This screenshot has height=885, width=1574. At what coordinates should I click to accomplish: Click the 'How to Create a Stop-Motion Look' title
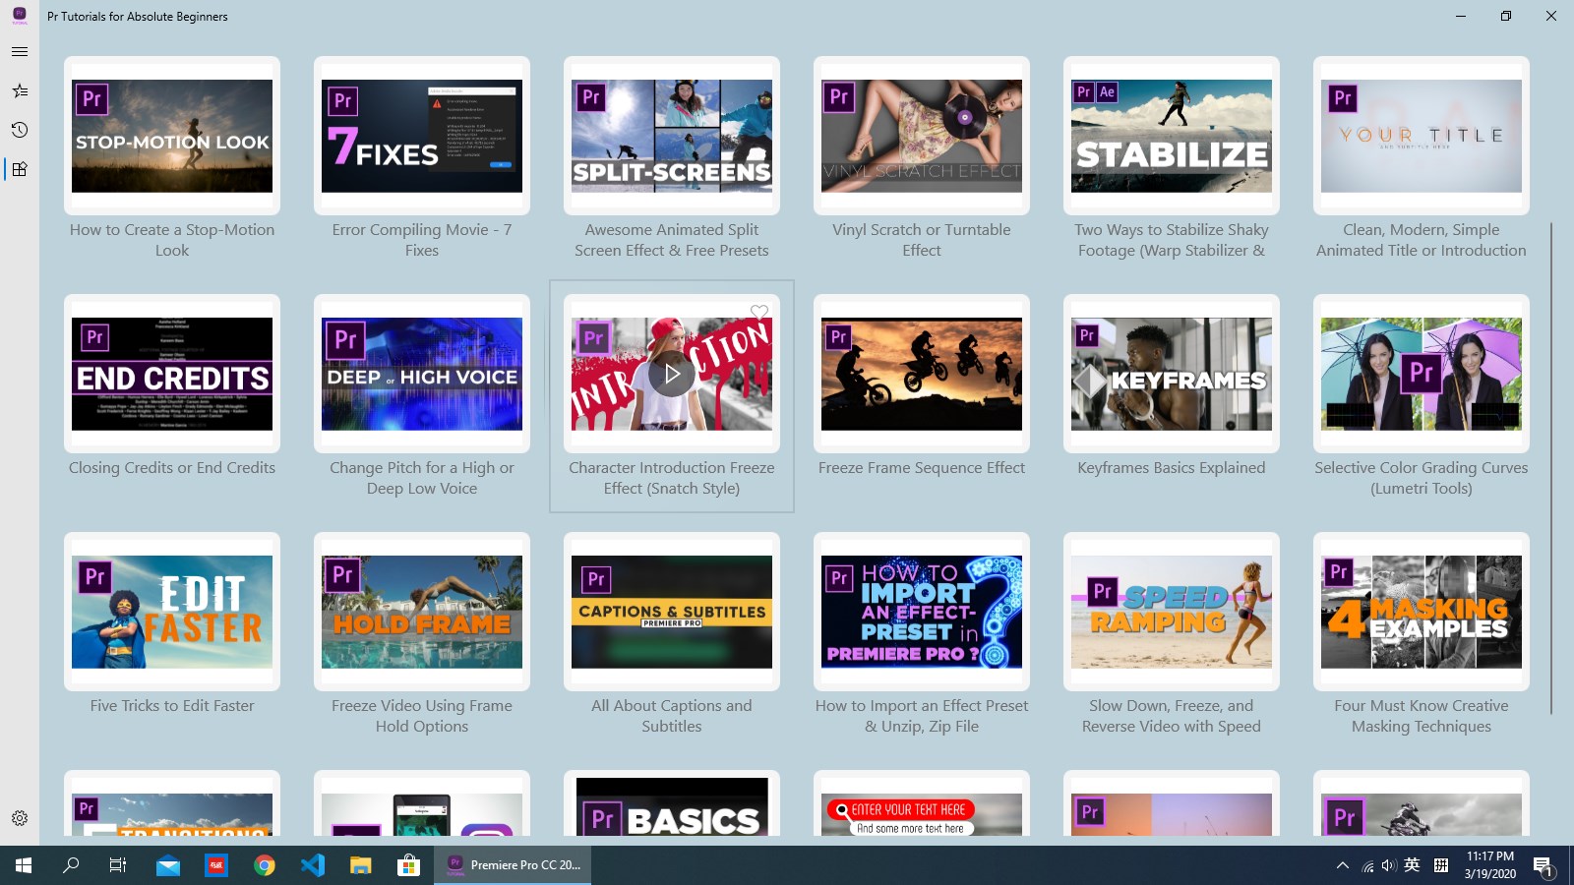click(x=172, y=240)
